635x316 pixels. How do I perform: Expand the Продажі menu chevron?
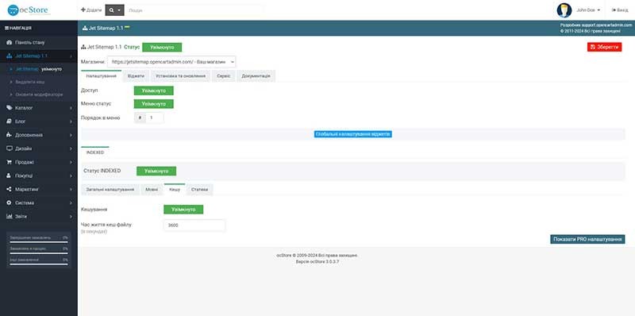pos(71,163)
